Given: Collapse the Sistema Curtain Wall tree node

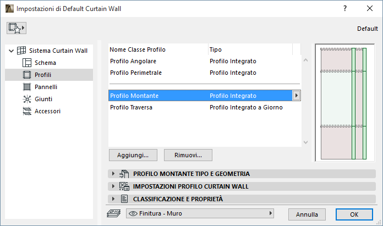Looking at the screenshot, I should [x=11, y=51].
